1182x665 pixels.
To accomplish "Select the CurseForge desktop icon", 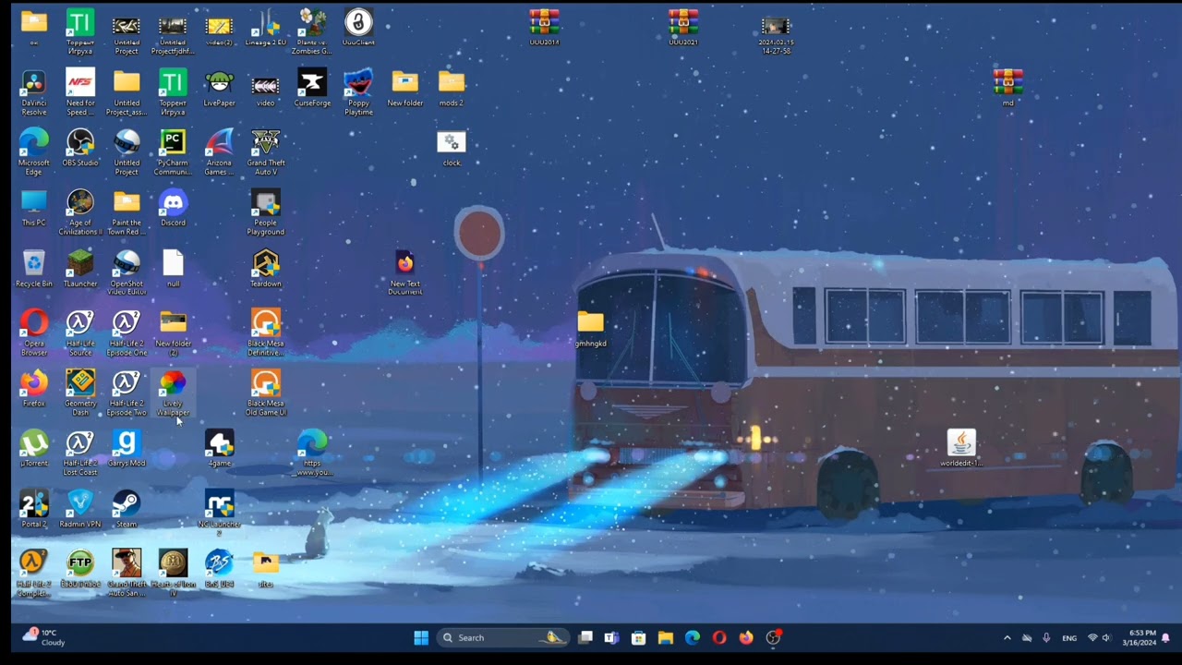I will tap(312, 88).
